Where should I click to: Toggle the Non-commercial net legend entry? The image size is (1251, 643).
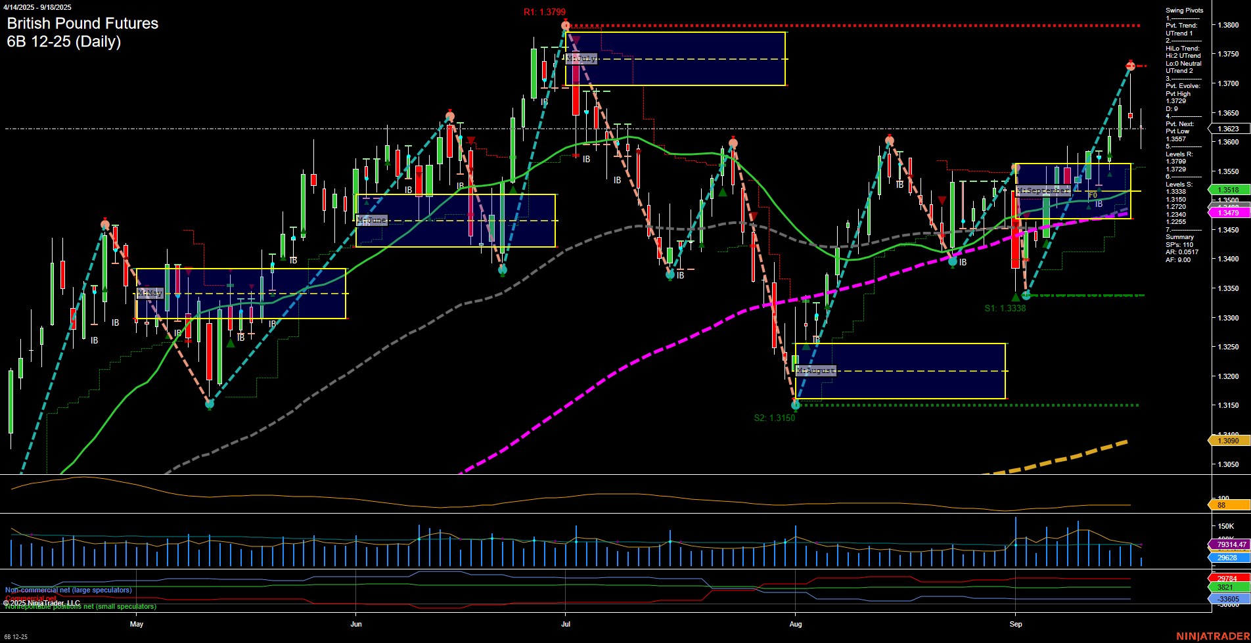tap(68, 590)
